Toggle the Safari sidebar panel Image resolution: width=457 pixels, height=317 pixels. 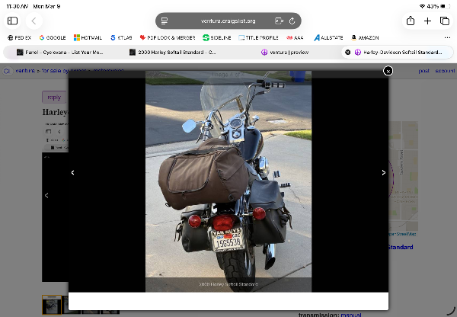point(12,21)
